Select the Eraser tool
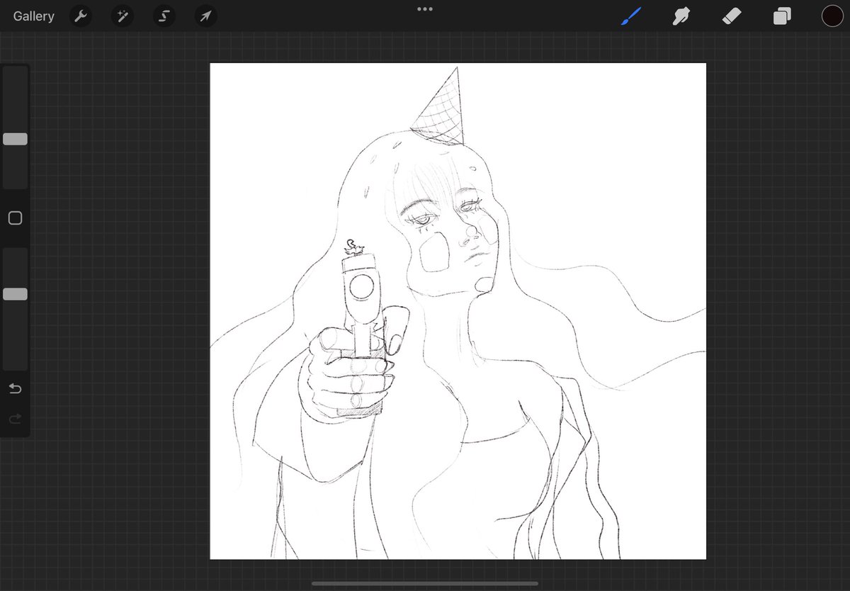The height and width of the screenshot is (591, 850). coord(732,16)
